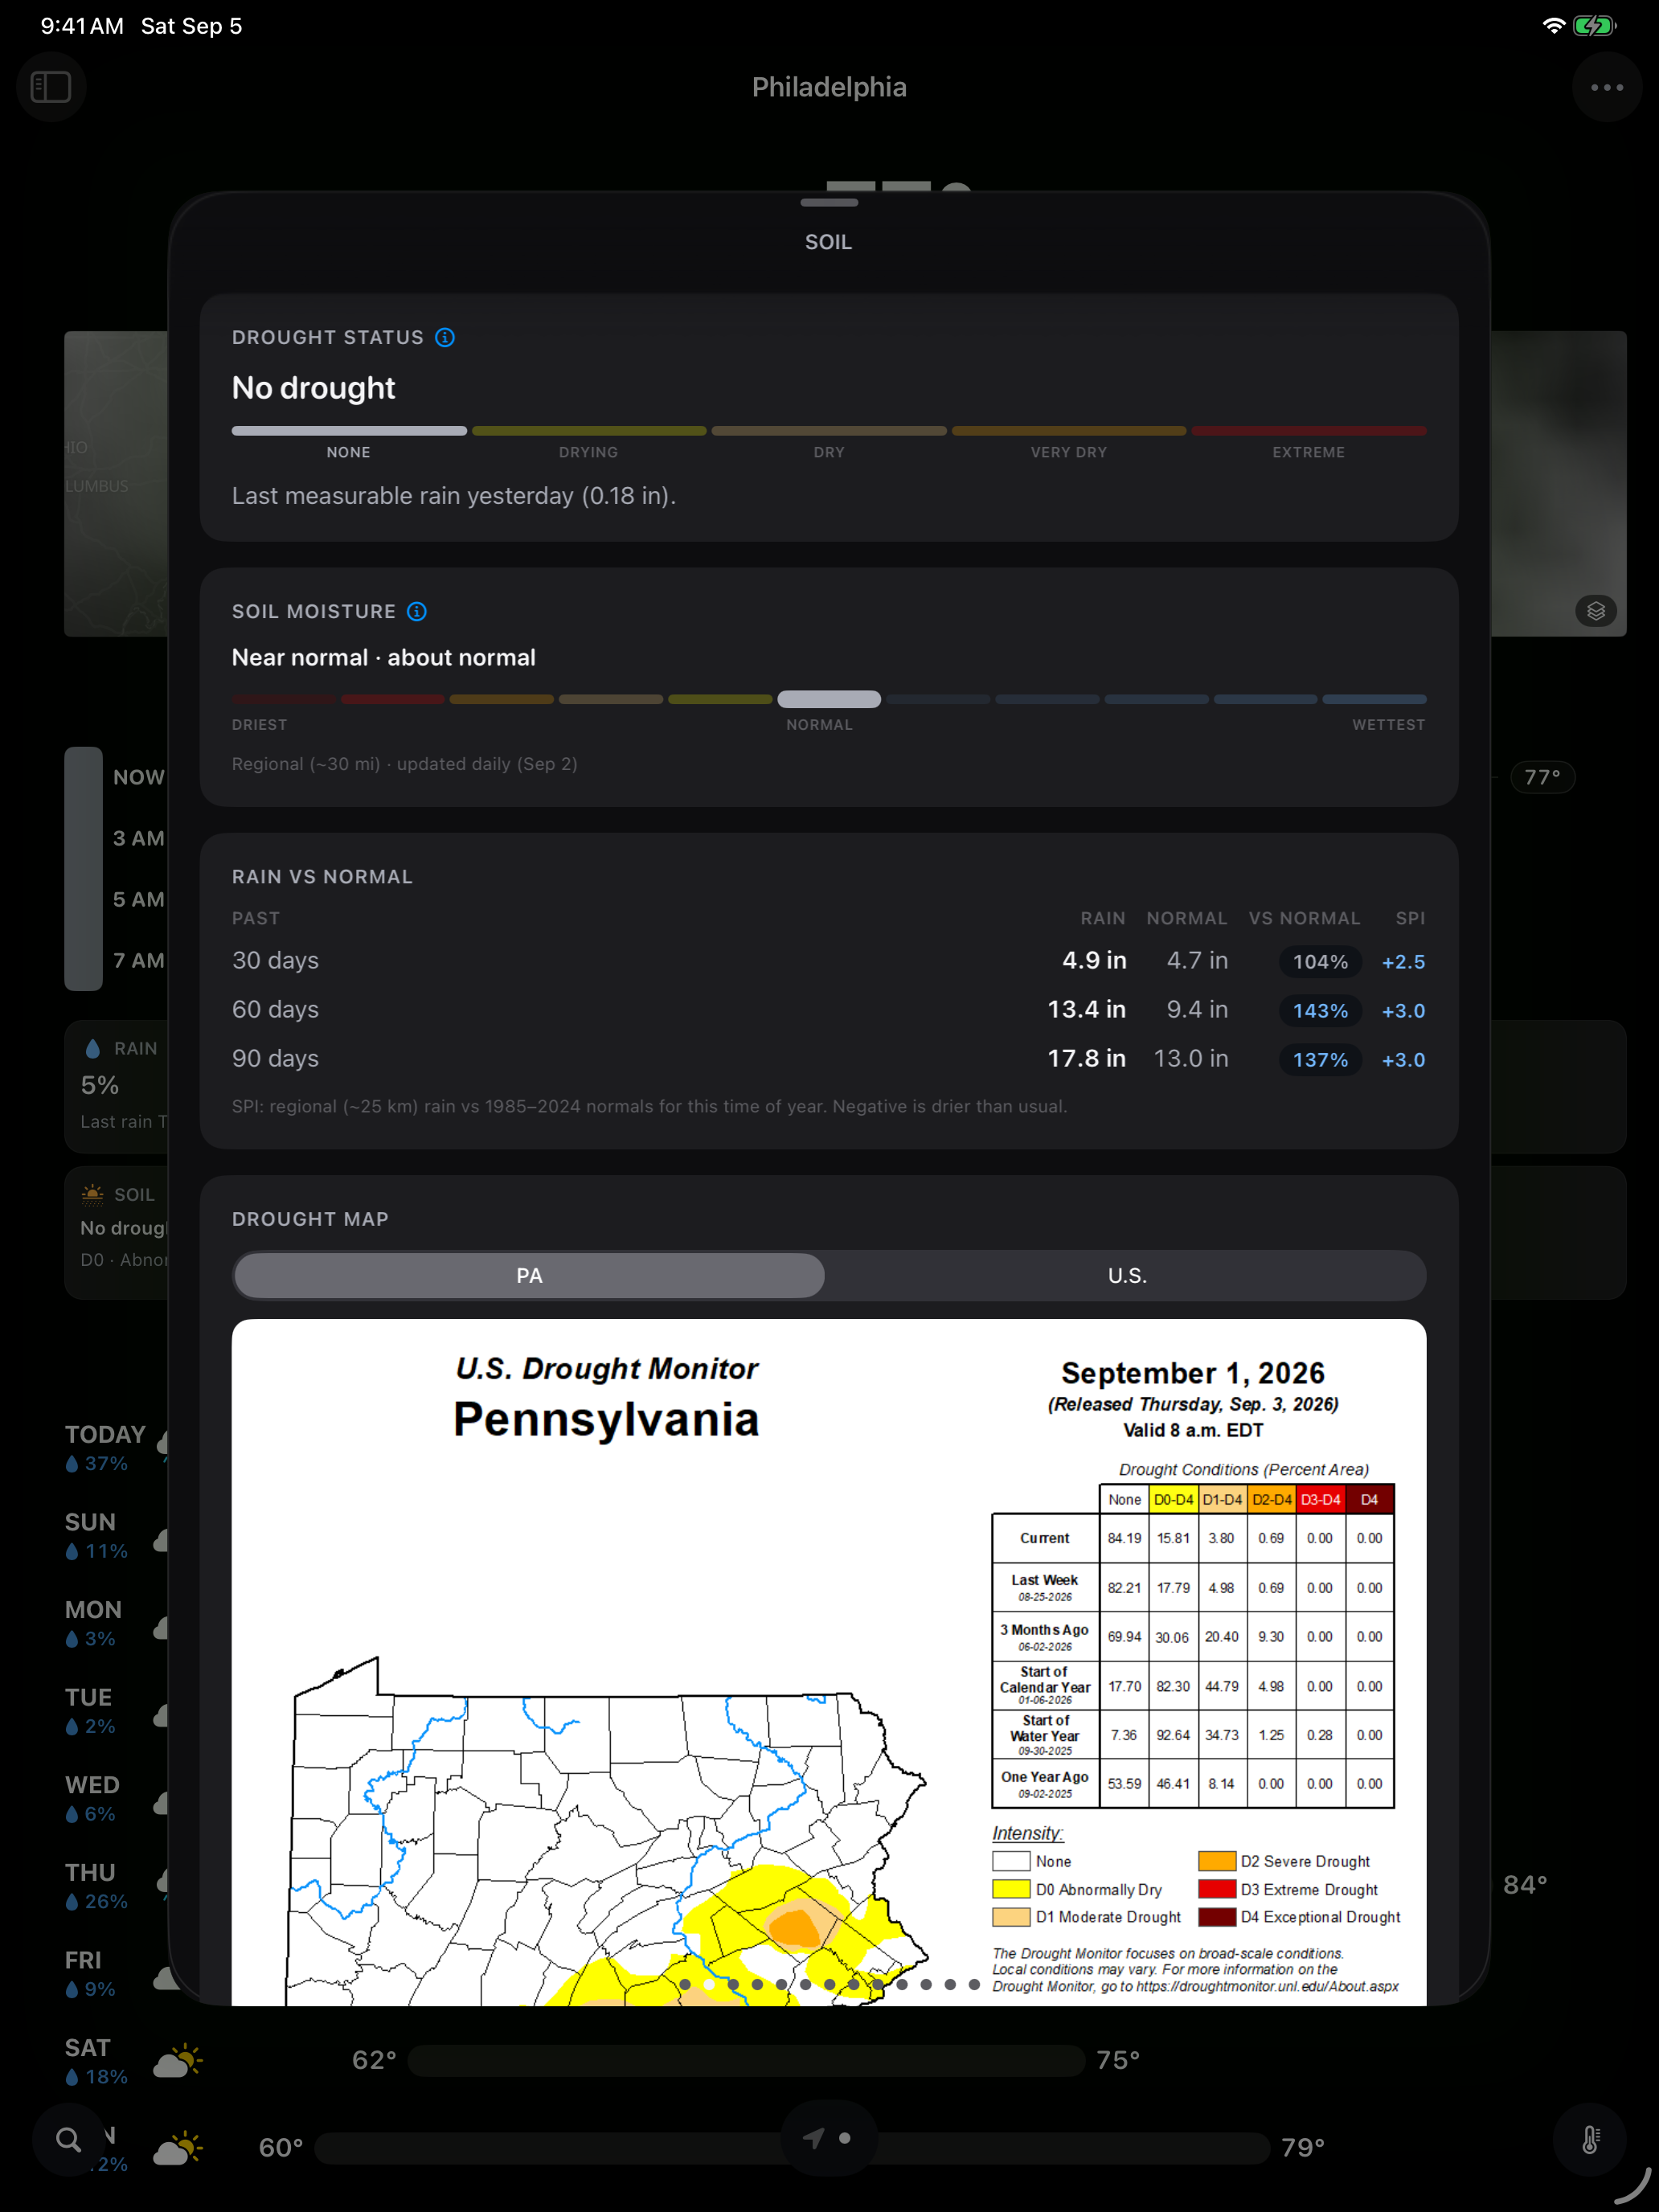Tap the Soil Moisture info icon
The height and width of the screenshot is (2212, 1659).
click(x=417, y=611)
